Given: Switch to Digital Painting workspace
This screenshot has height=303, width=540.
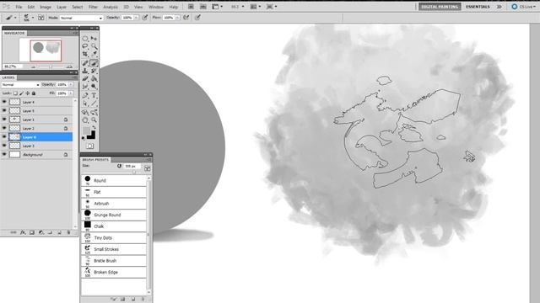Looking at the screenshot, I should 440,7.
